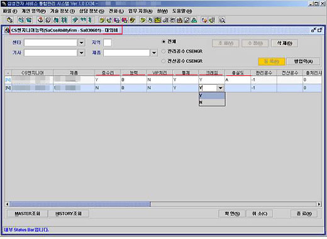The image size is (327, 239).
Task: Click the inner window restore icon
Action: (314, 30)
